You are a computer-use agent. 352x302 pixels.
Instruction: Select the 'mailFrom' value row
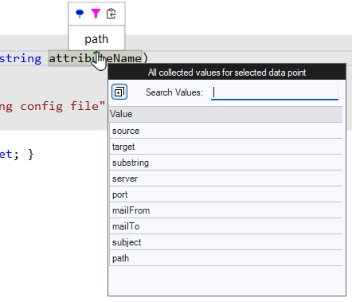[x=226, y=210]
